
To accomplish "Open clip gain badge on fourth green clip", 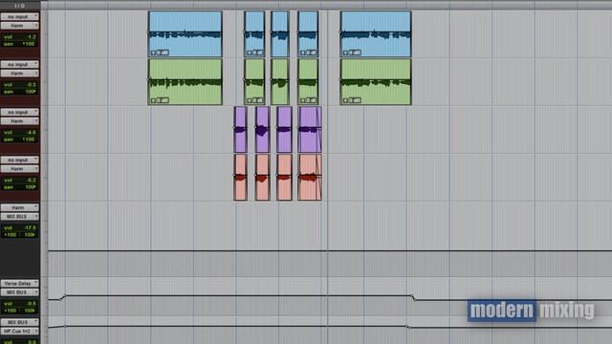I will tap(308, 100).
